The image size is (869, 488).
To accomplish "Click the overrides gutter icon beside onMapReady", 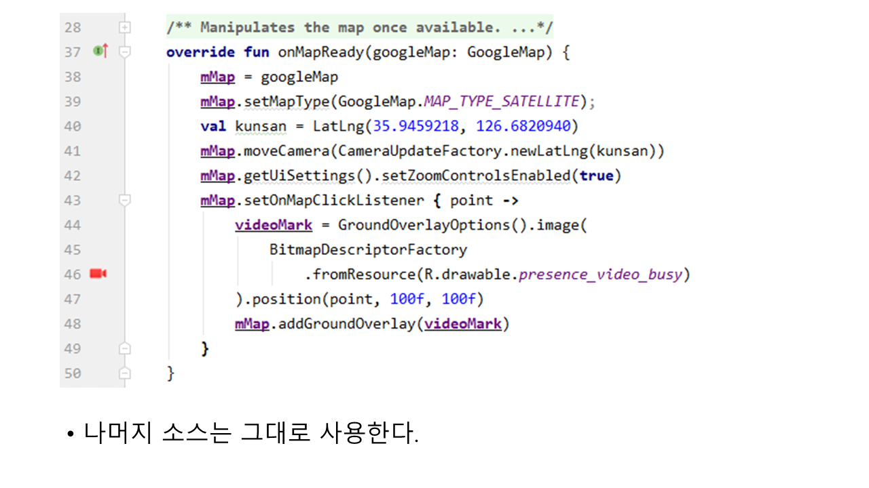I will click(x=100, y=51).
